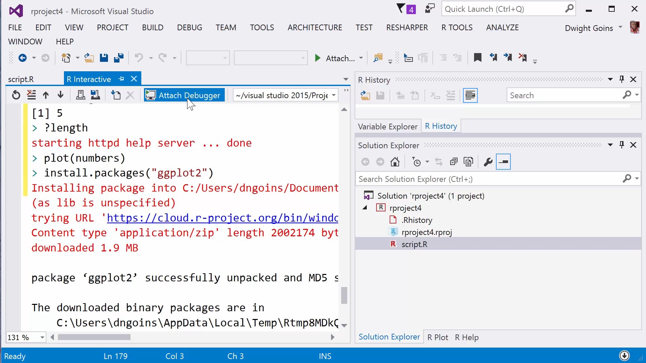This screenshot has height=363, width=646.
Task: Click the Show All Files icon
Action: point(468,162)
